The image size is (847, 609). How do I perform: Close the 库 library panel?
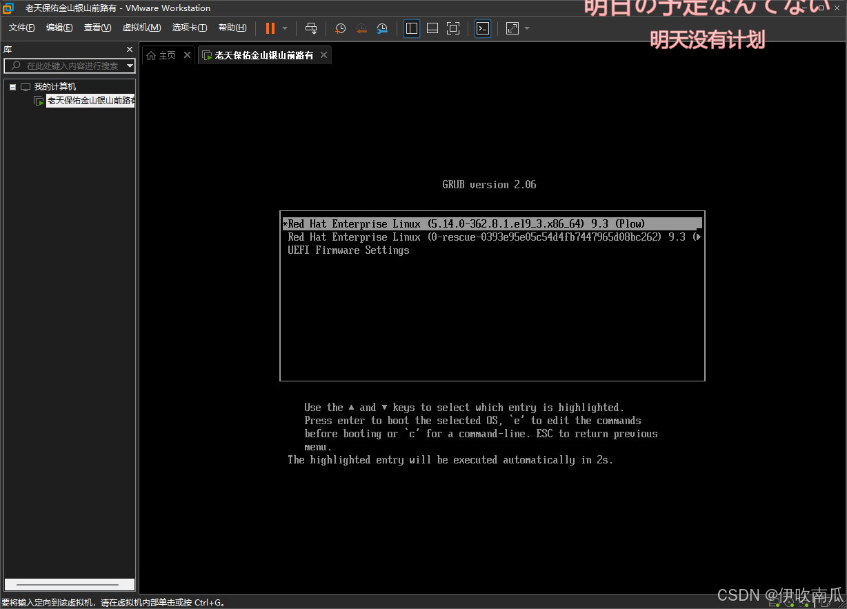(130, 50)
